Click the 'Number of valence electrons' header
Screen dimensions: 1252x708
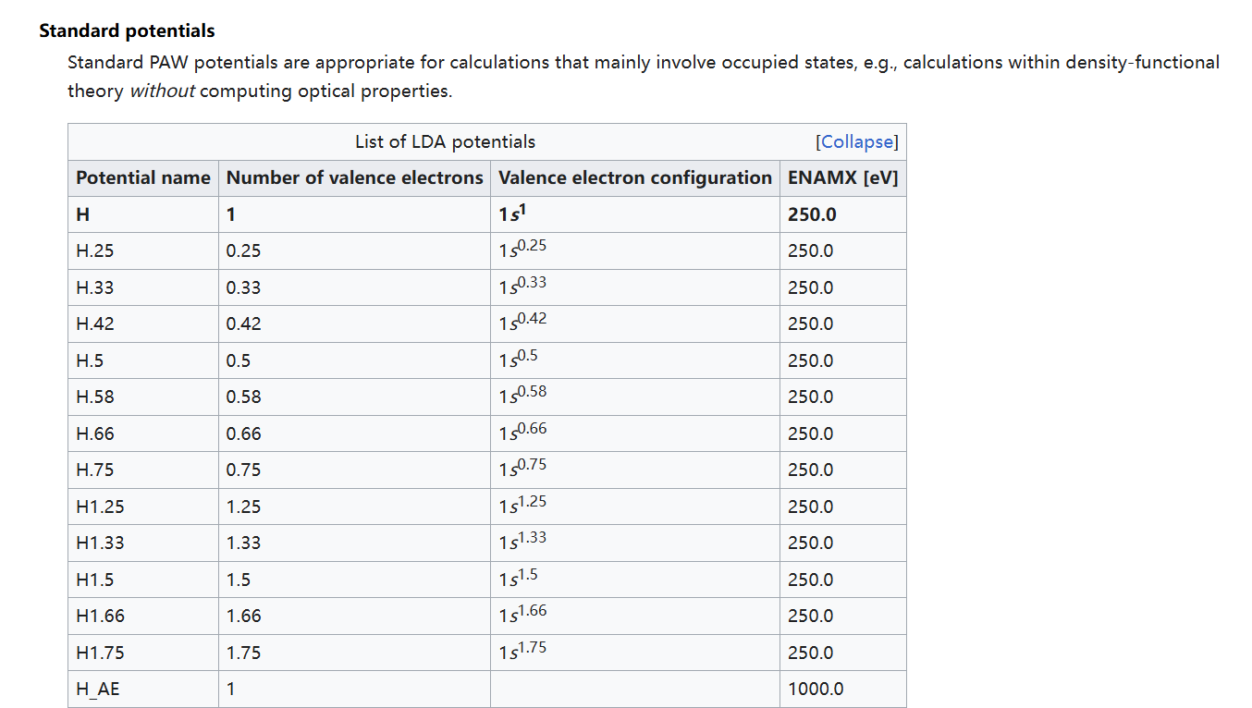click(x=355, y=177)
